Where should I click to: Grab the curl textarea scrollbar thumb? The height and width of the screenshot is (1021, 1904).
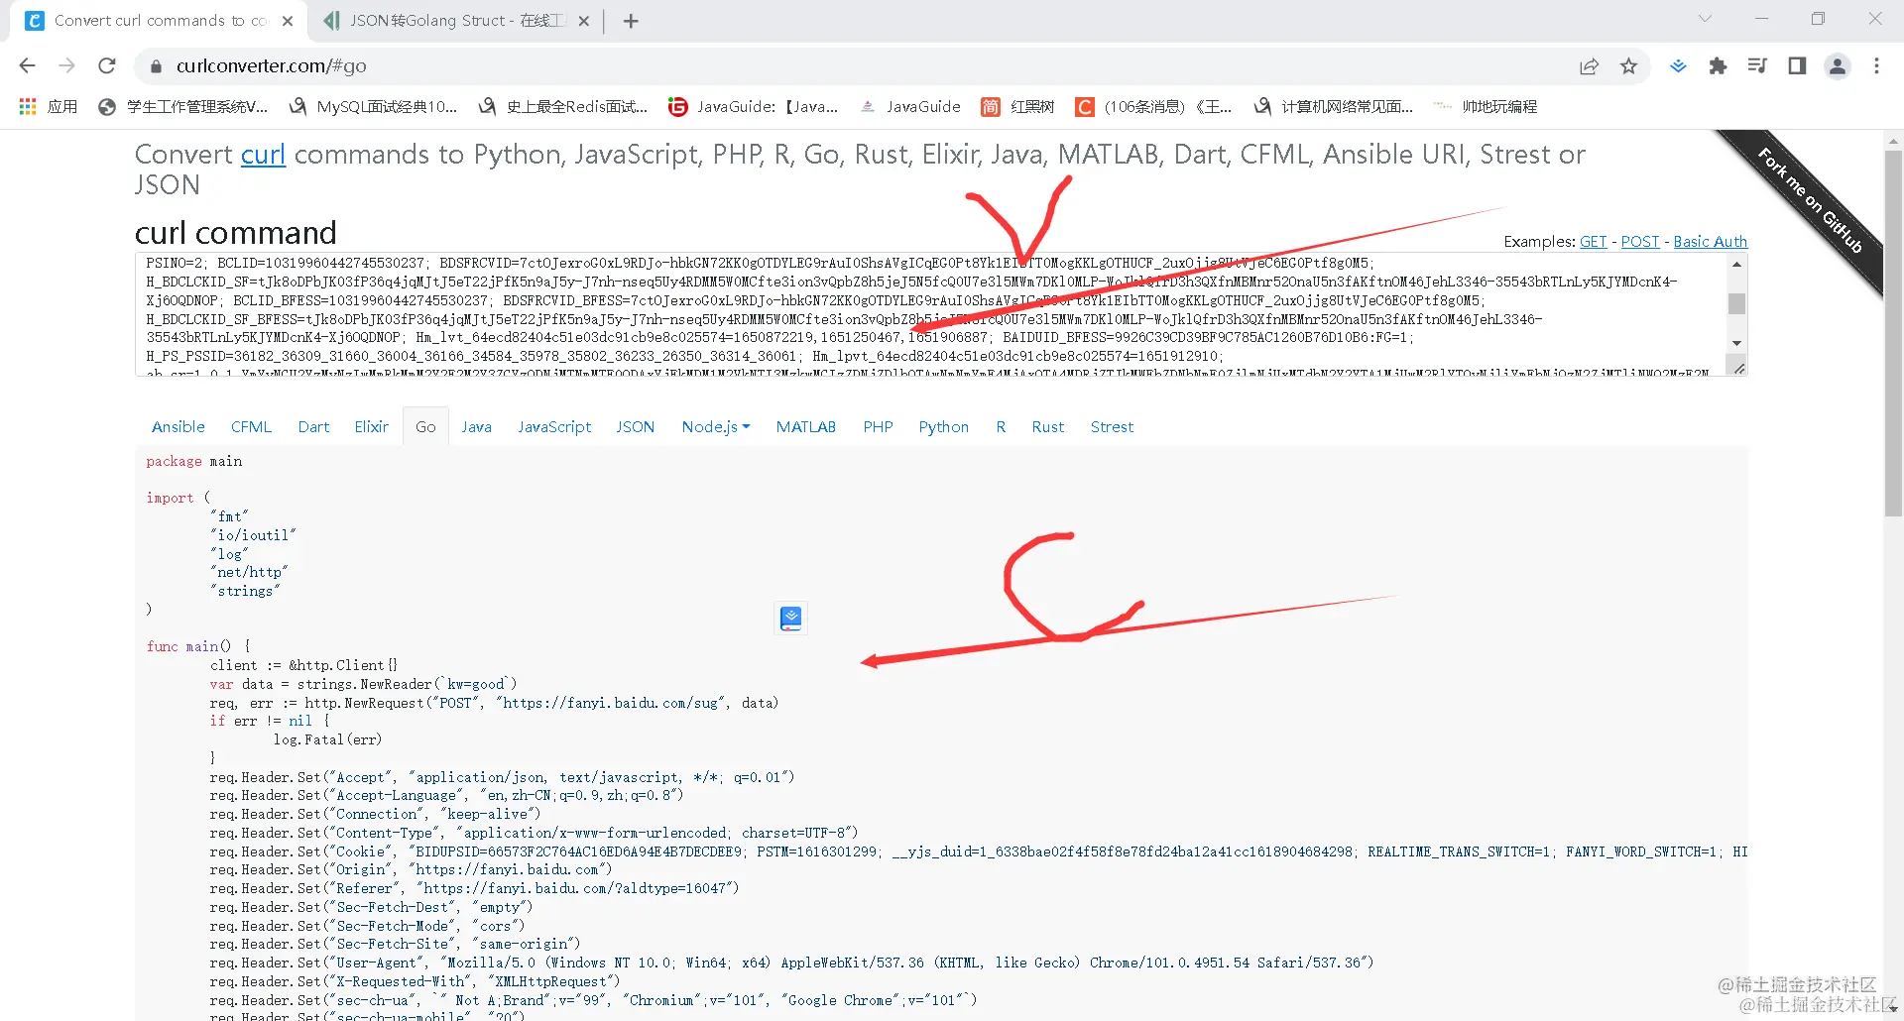1736,303
